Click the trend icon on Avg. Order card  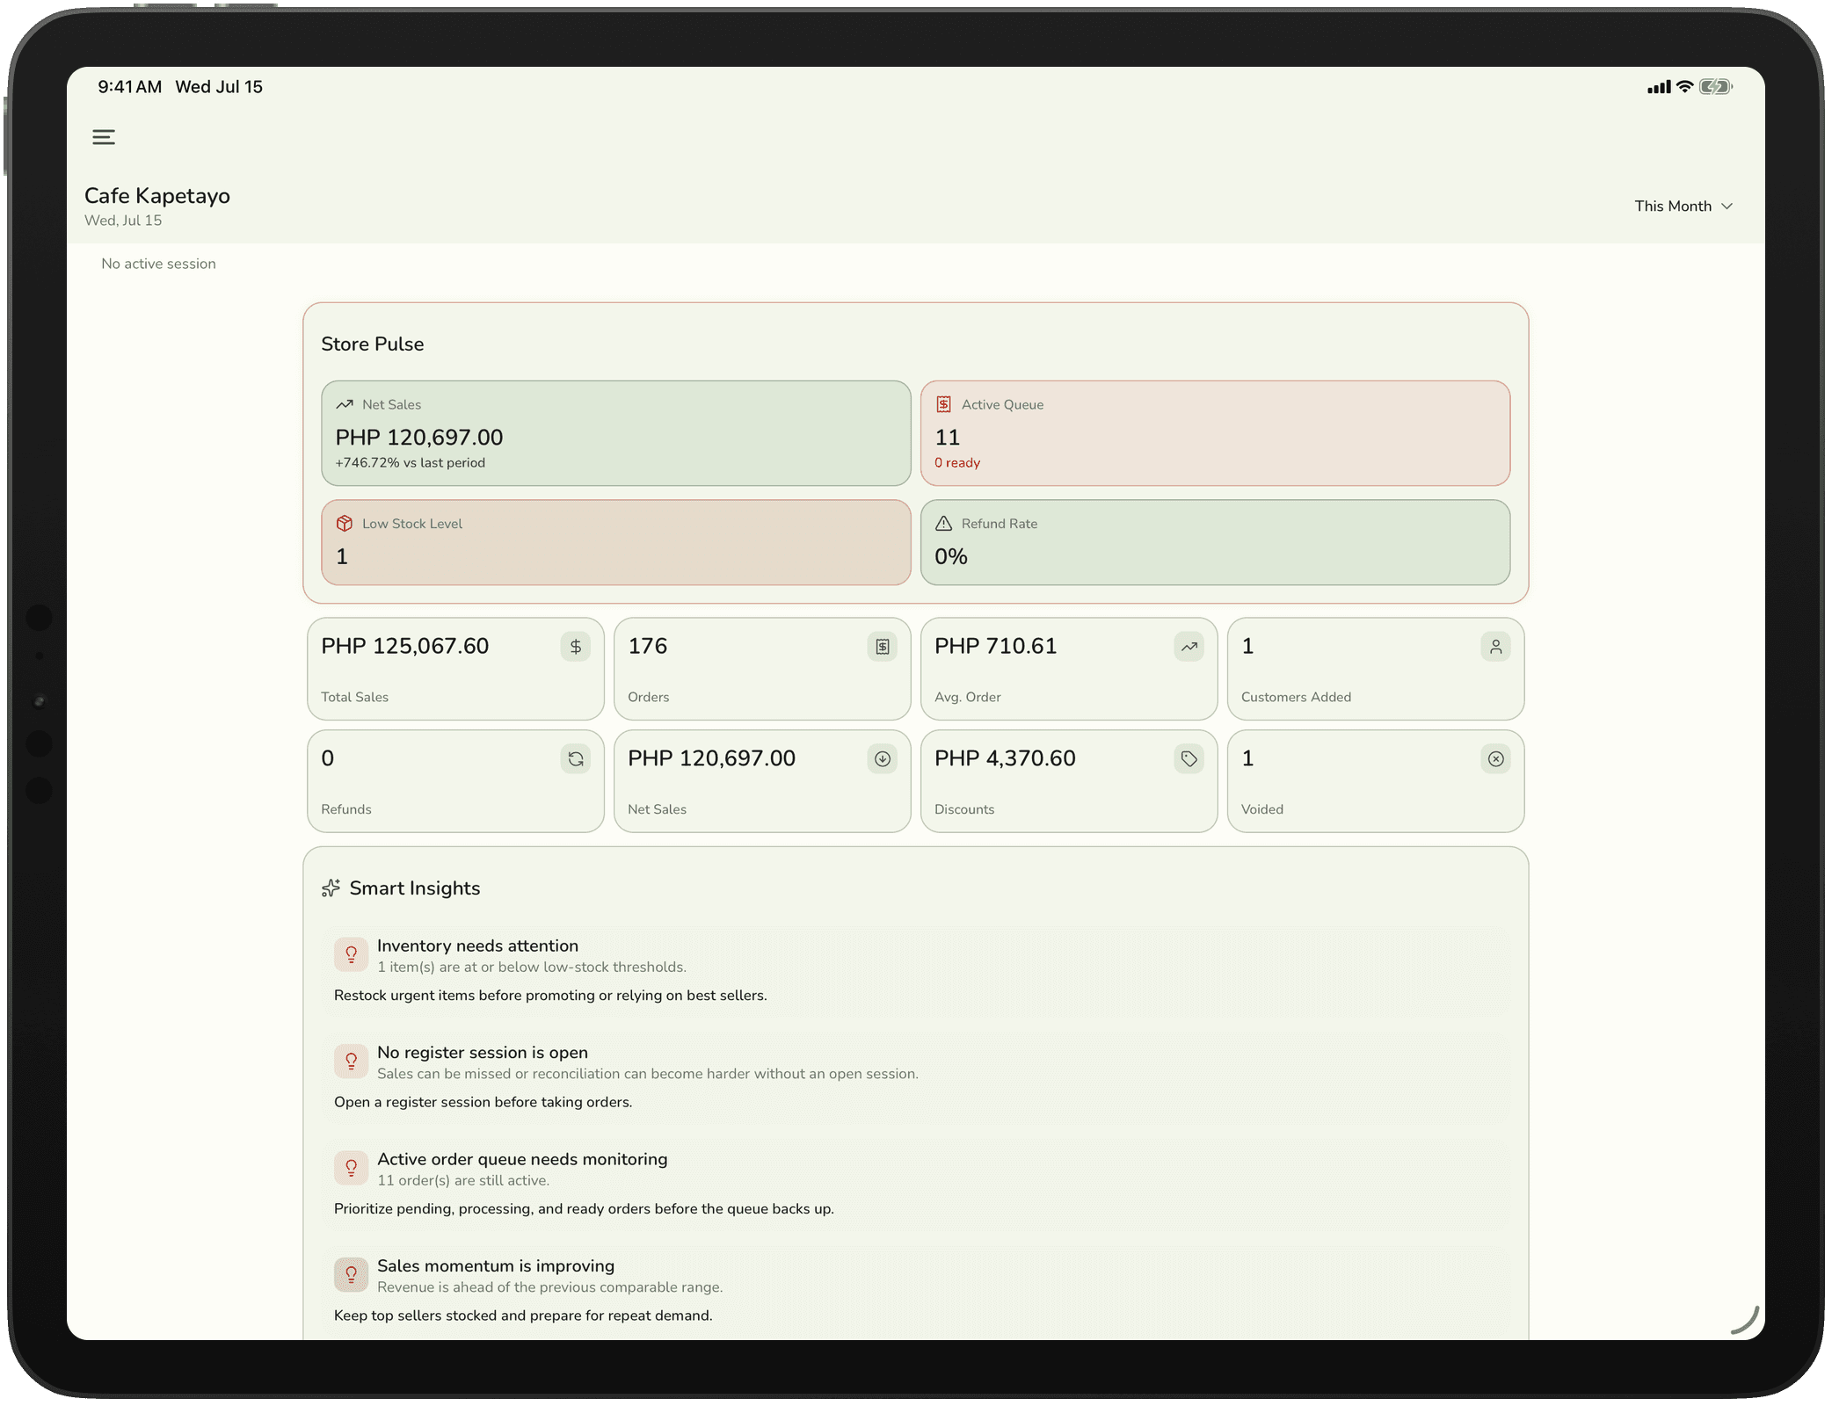tap(1189, 647)
